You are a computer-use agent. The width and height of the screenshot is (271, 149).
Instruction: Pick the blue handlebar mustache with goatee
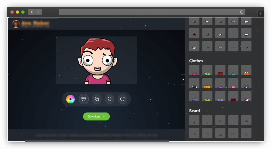(x=246, y=133)
